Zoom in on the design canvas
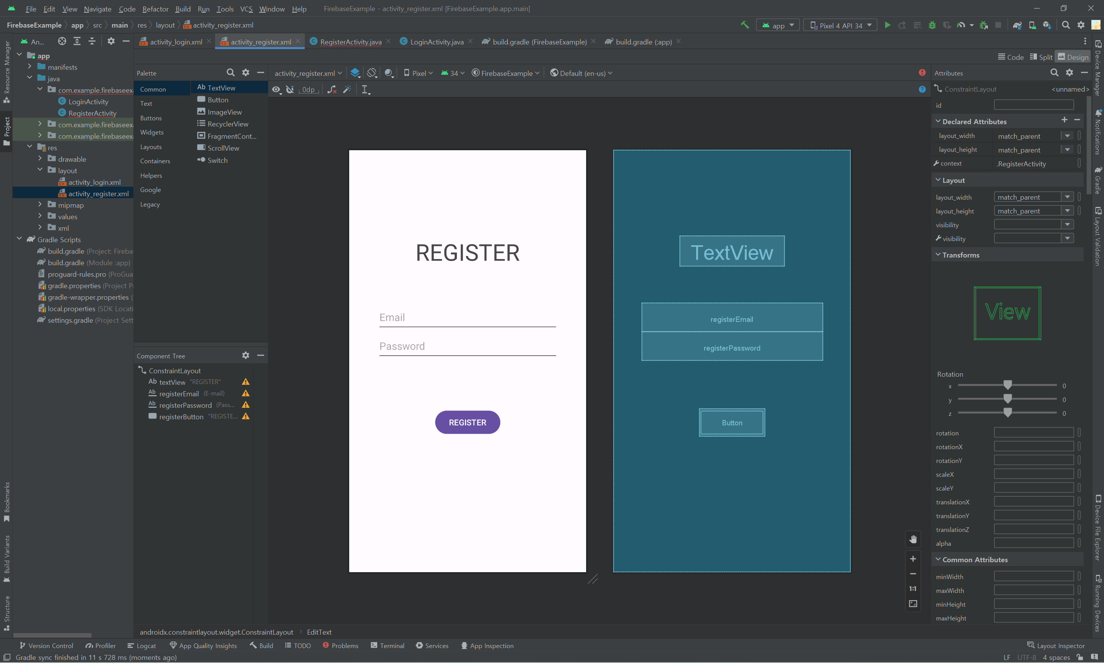Viewport: 1104px width, 663px height. pyautogui.click(x=913, y=558)
